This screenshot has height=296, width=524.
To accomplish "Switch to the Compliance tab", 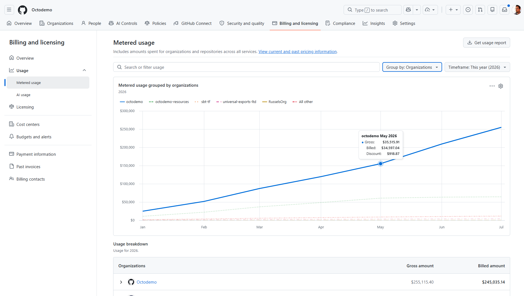I will tap(340, 23).
